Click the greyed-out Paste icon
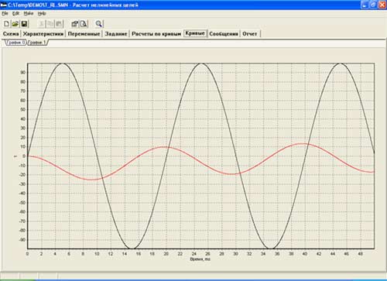 click(59, 24)
